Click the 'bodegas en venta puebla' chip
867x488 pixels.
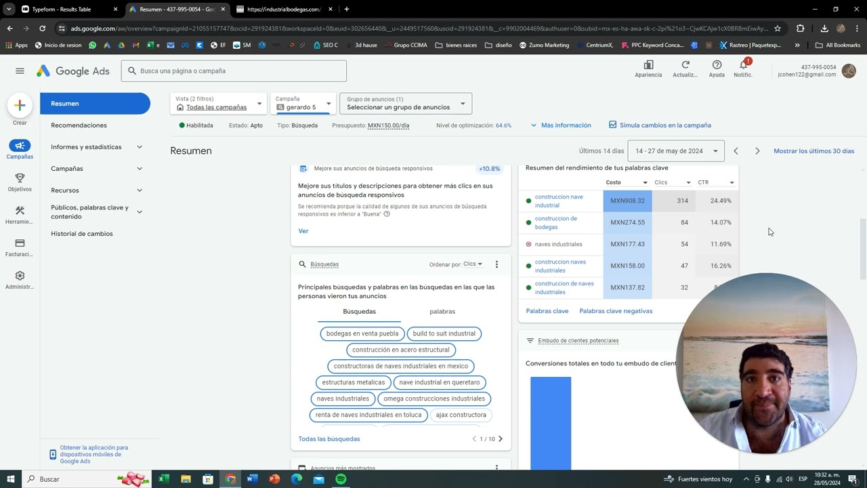[x=362, y=333]
